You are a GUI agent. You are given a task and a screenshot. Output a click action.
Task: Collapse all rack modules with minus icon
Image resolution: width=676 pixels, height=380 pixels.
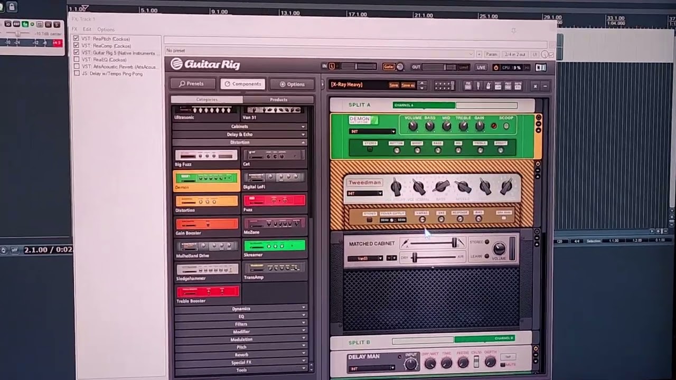coord(545,86)
